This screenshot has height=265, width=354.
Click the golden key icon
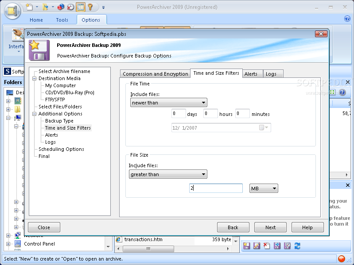[90, 7]
